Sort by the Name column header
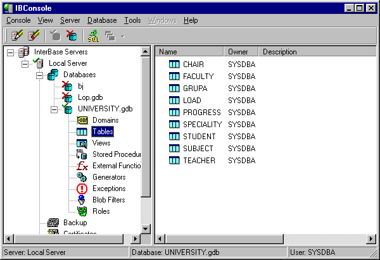The image size is (380, 260). (x=189, y=52)
